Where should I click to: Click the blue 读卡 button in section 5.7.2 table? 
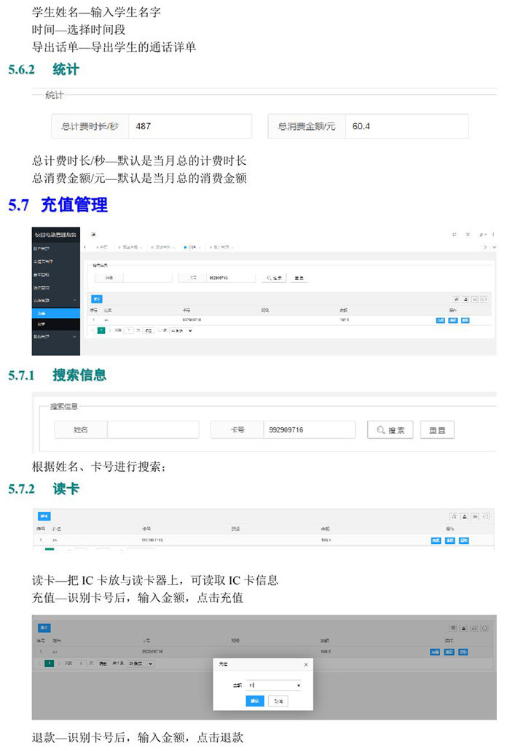(44, 516)
